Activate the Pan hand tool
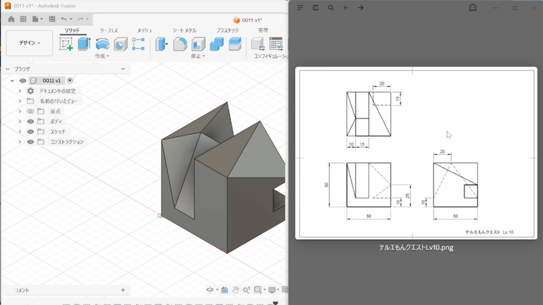The image size is (543, 305). tap(235, 290)
